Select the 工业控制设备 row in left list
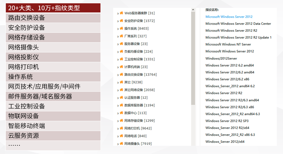 53,106
